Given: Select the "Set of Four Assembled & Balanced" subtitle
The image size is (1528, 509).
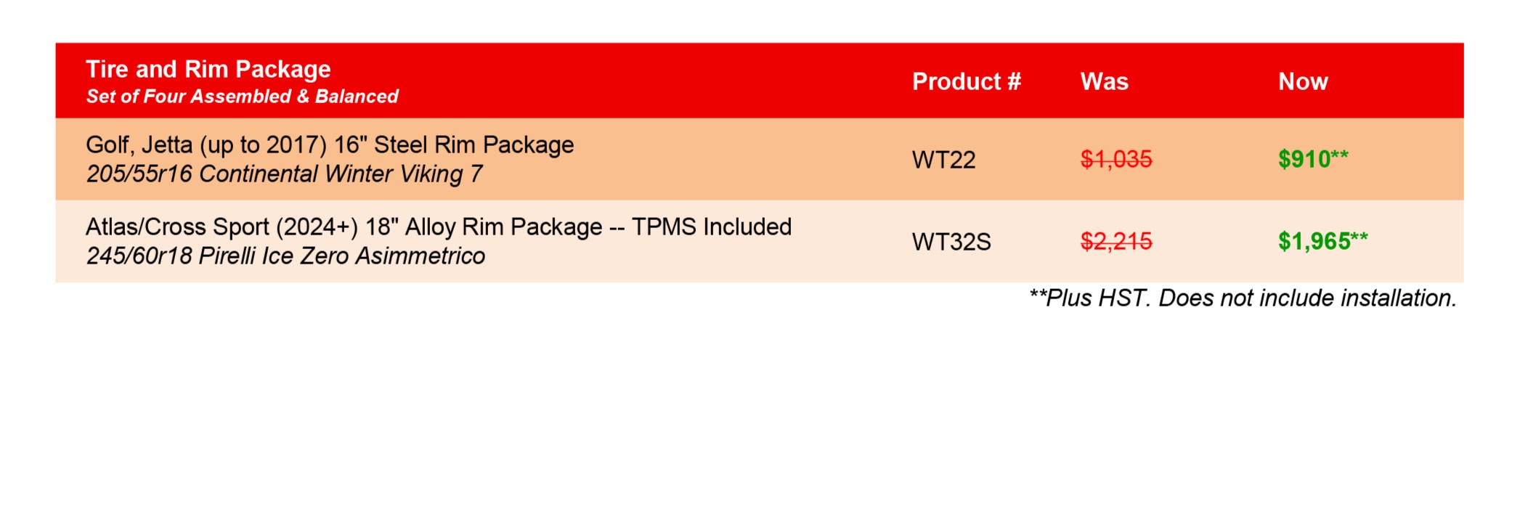Looking at the screenshot, I should [x=242, y=97].
